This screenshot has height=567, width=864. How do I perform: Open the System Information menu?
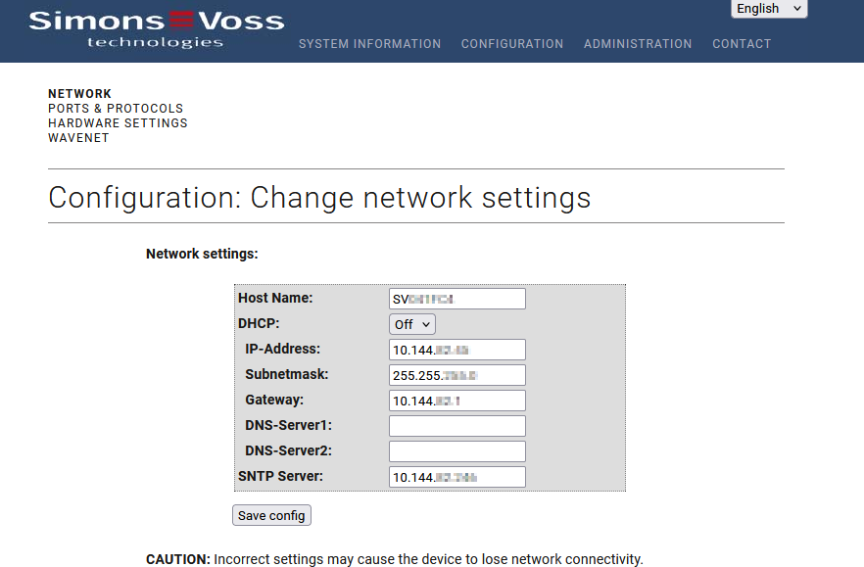pyautogui.click(x=369, y=44)
